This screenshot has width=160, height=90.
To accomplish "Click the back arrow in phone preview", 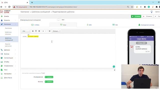I will (x=131, y=39).
